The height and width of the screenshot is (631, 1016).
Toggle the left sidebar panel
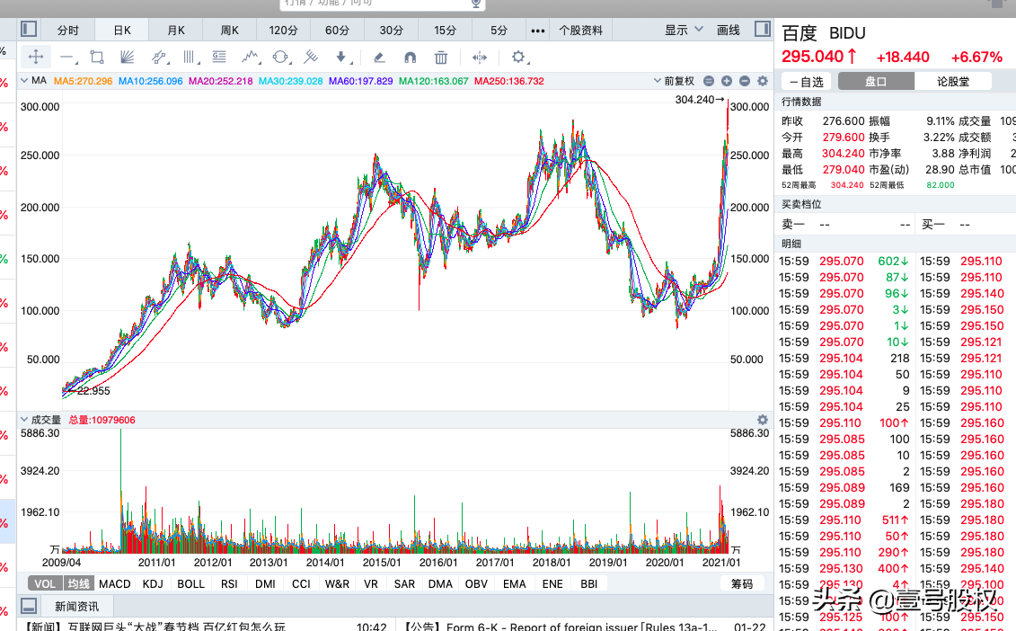tap(29, 30)
